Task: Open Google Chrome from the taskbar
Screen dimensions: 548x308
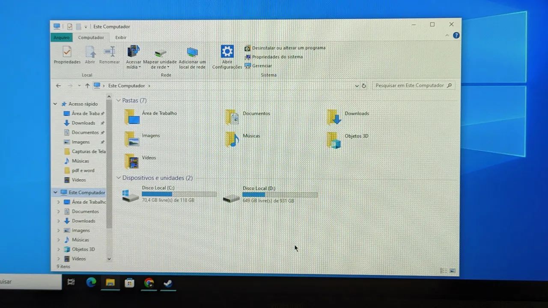Action: [x=149, y=282]
